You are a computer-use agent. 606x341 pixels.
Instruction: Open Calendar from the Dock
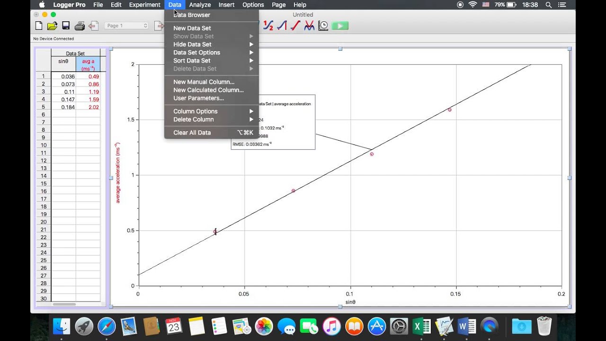coord(174,326)
